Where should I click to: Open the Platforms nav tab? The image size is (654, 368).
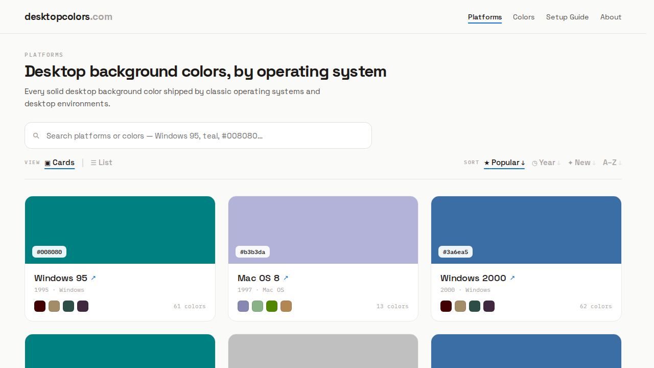pyautogui.click(x=485, y=17)
